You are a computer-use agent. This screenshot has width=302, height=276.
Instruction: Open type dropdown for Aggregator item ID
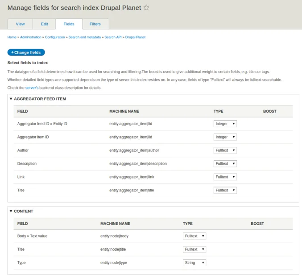click(x=225, y=137)
